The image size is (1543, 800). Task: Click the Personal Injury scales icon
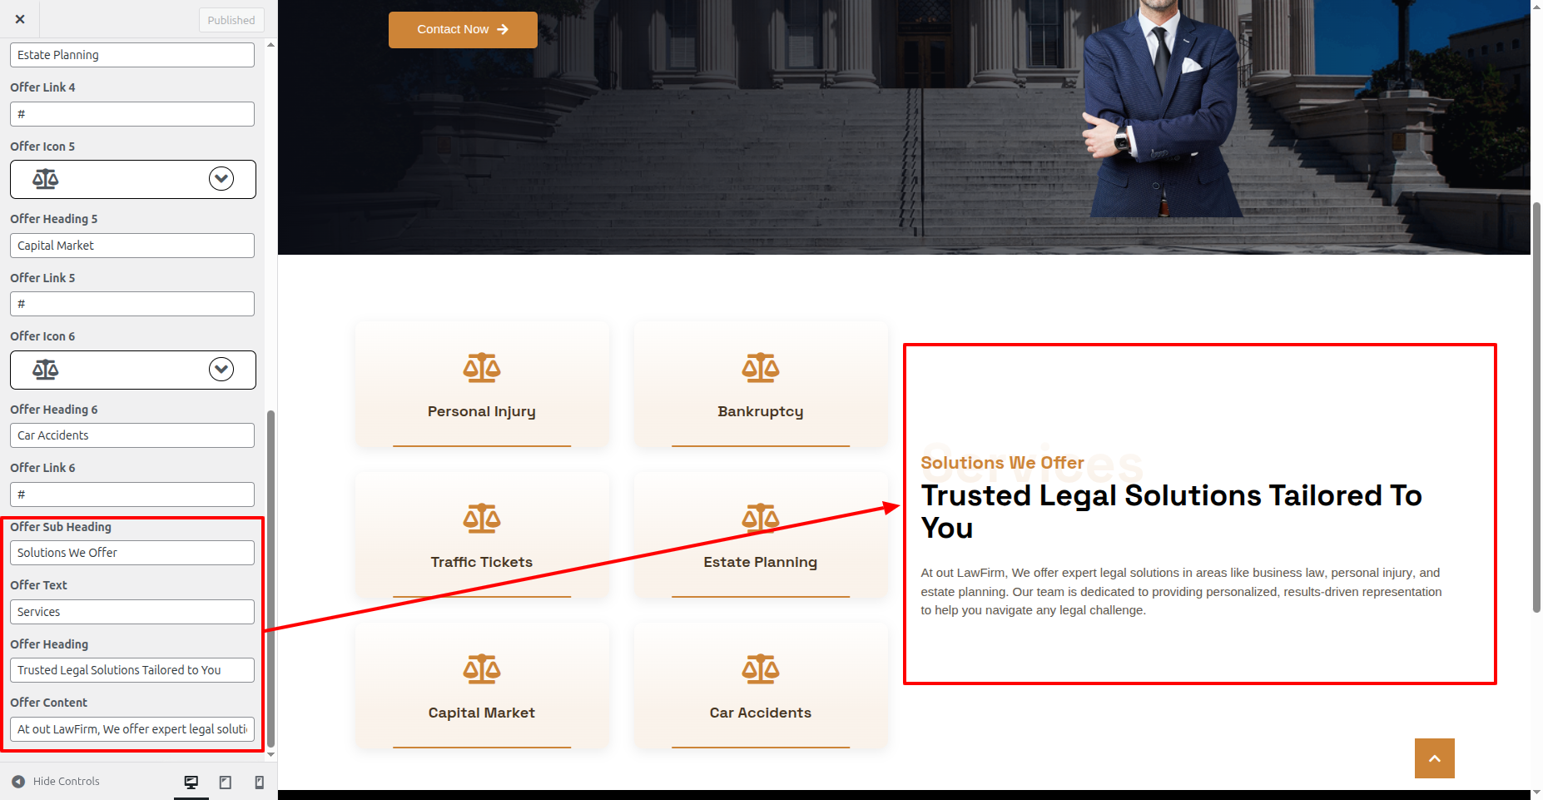pyautogui.click(x=482, y=367)
